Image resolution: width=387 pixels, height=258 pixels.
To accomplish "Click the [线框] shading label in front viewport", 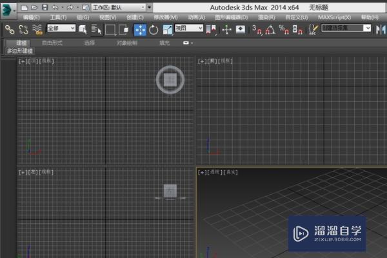I will [x=225, y=61].
